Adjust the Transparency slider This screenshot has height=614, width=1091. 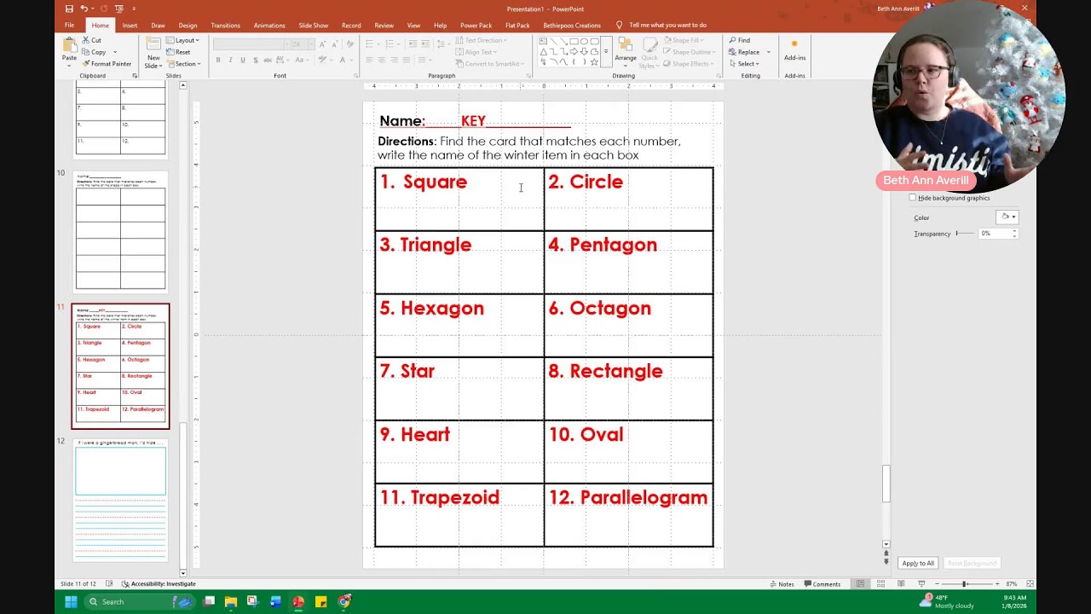[x=964, y=233]
